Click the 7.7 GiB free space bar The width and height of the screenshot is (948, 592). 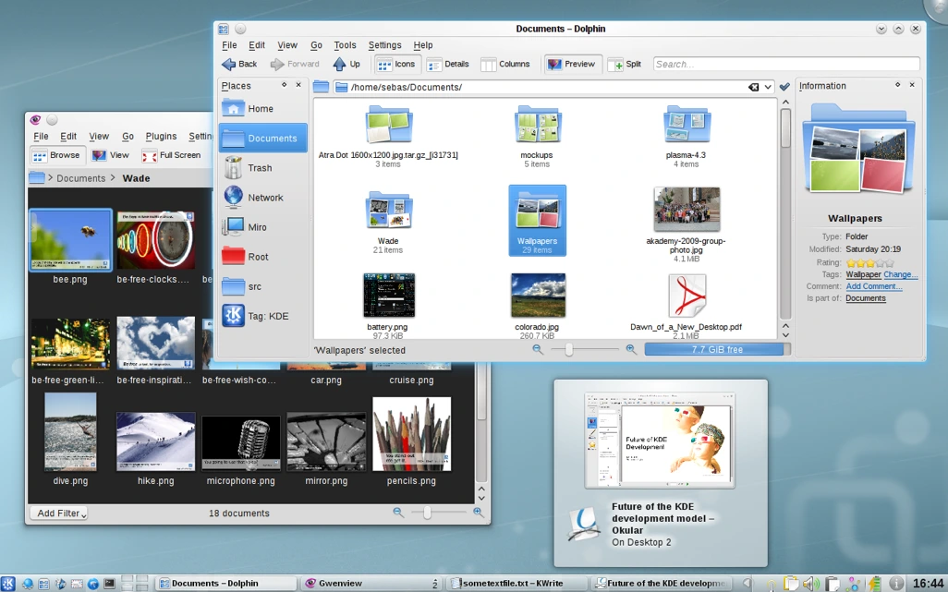[x=717, y=349]
